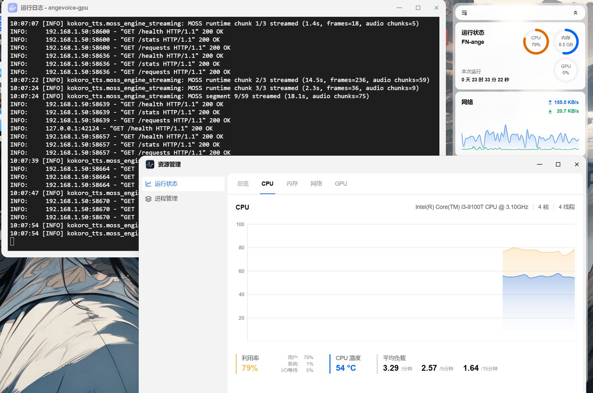593x393 pixels.
Task: Click log line for runtime chunk 1/3 streamed
Action: [x=214, y=24]
